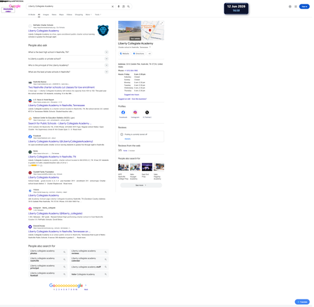Submit search with the magnifying glass icon
This screenshot has width=314, height=307.
tap(129, 6)
